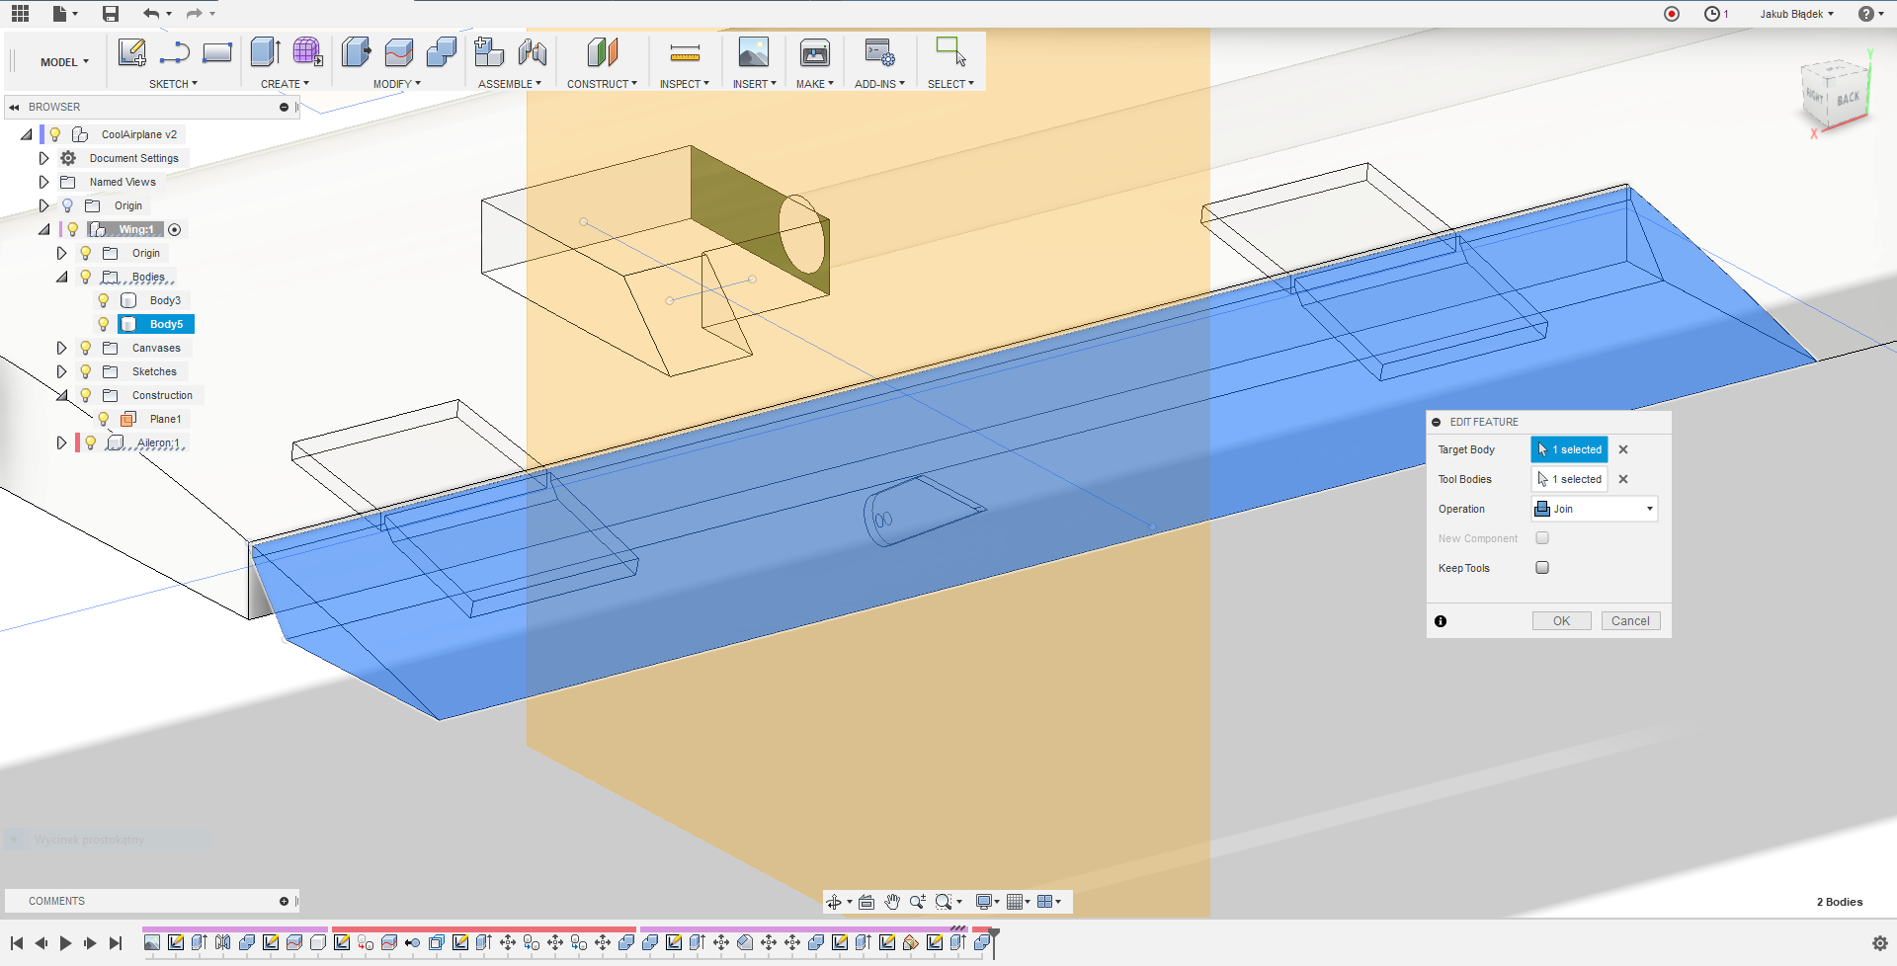Toggle visibility bulb of Sketches folder
The height and width of the screenshot is (966, 1897).
pos(85,371)
